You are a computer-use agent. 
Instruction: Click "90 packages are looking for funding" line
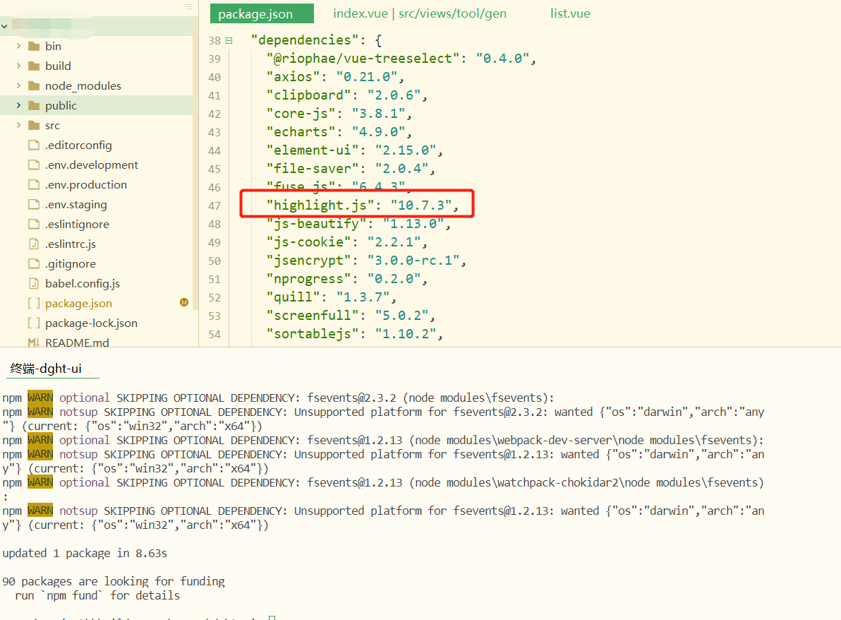click(x=114, y=581)
